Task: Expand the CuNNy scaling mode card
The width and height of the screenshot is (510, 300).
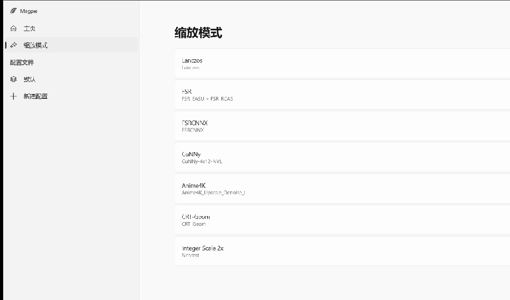Action: [342, 157]
